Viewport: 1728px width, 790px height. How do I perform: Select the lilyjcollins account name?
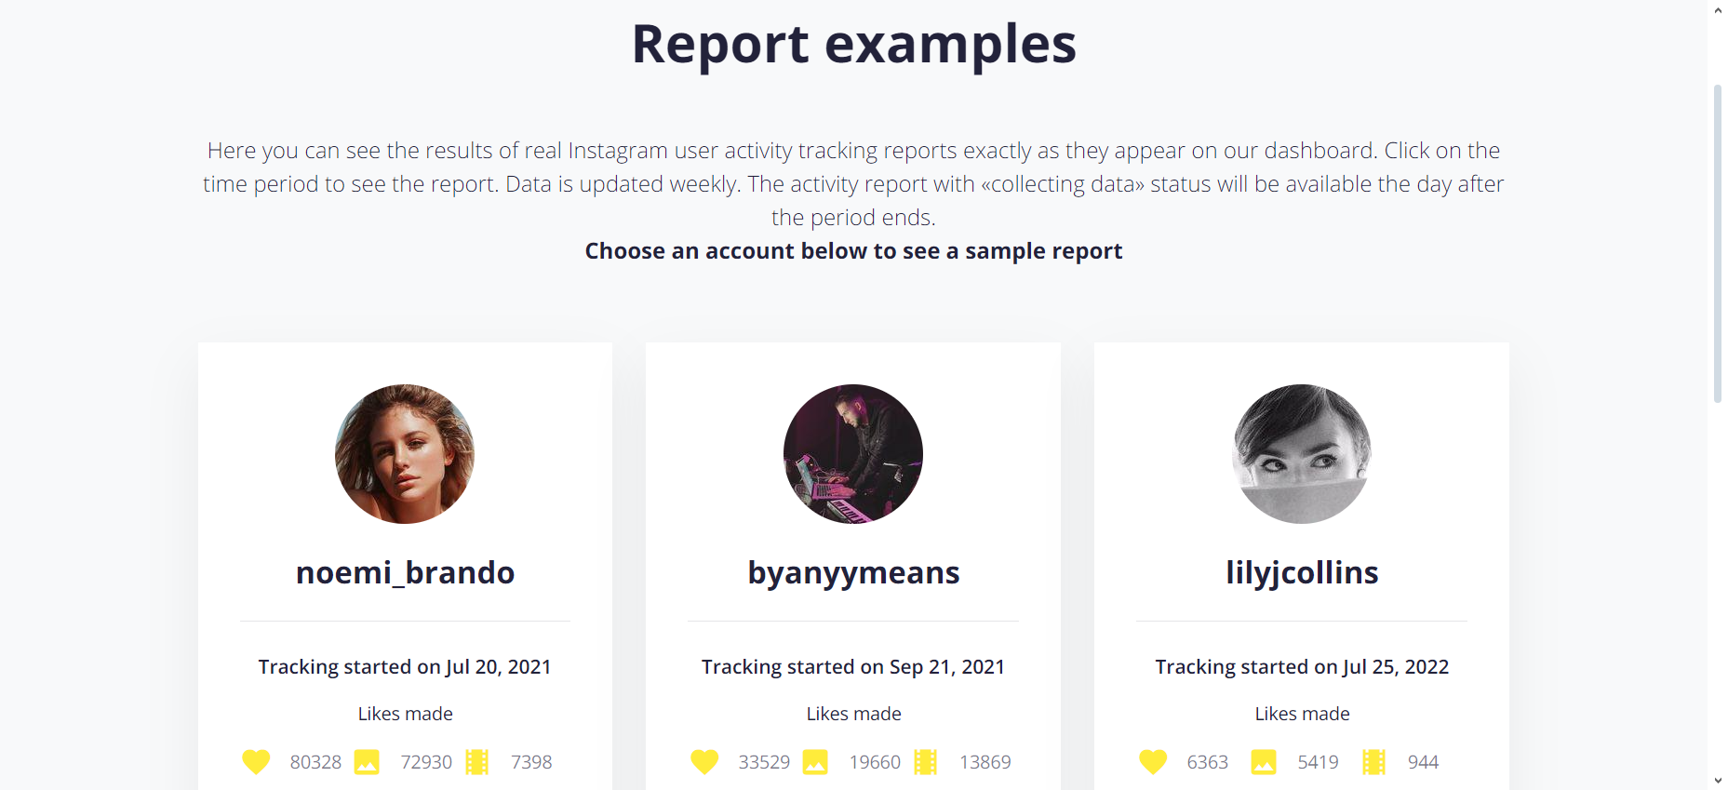[x=1302, y=573]
